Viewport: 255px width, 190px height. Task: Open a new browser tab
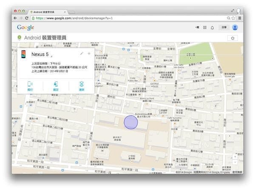(x=72, y=11)
